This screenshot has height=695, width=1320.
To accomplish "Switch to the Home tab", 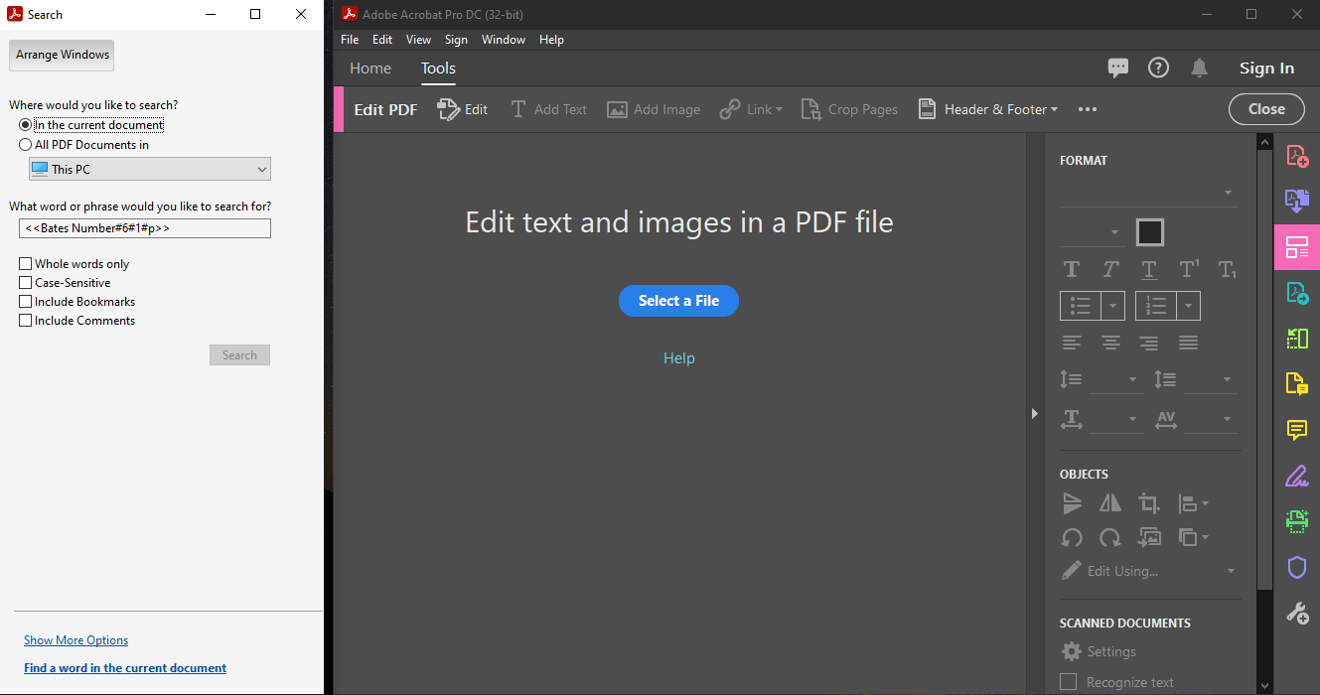I will coord(370,69).
